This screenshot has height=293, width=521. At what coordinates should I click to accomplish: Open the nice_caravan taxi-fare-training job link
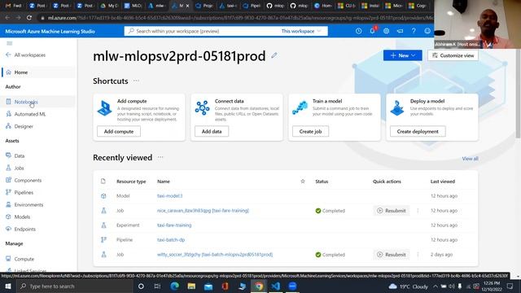[x=203, y=211]
